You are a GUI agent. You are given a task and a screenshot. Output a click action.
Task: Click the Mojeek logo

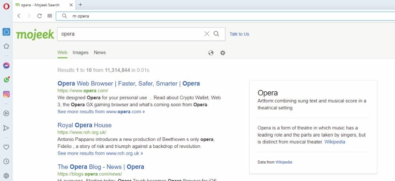(x=35, y=34)
